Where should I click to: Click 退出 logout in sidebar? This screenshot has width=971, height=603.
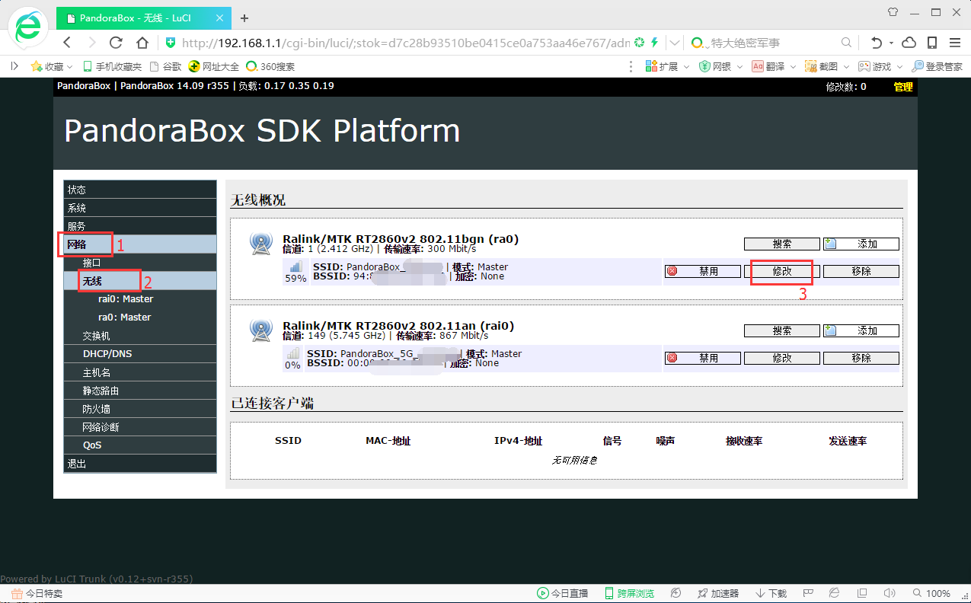pos(140,464)
